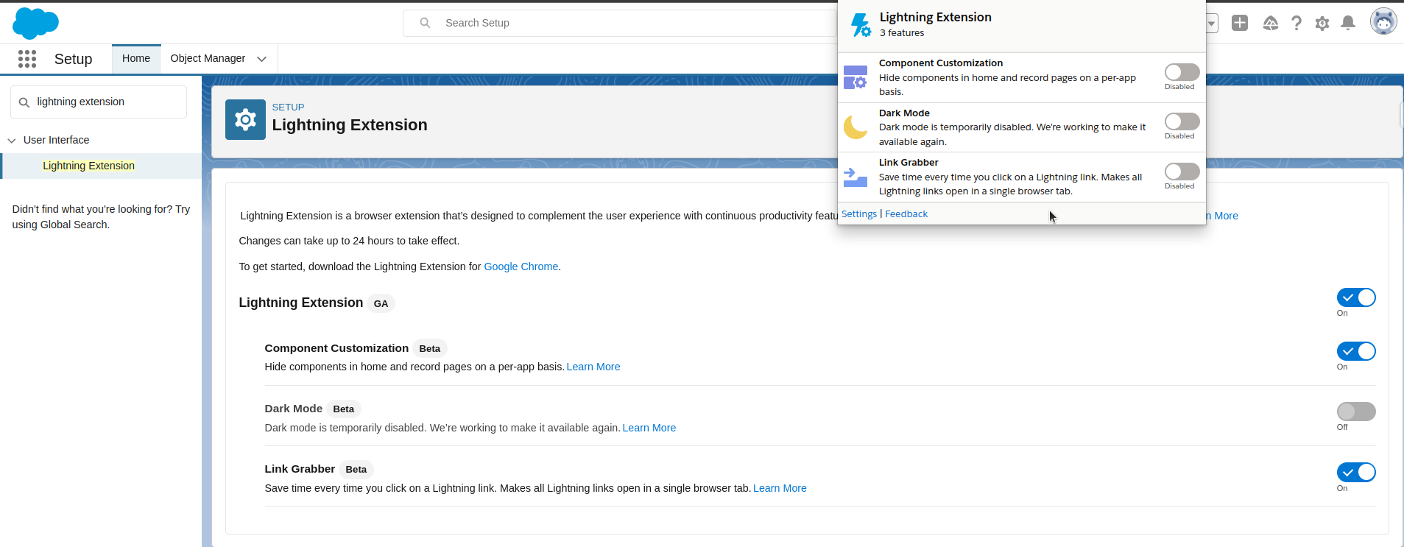Enable Link Grabber in extension popup

(x=1182, y=172)
